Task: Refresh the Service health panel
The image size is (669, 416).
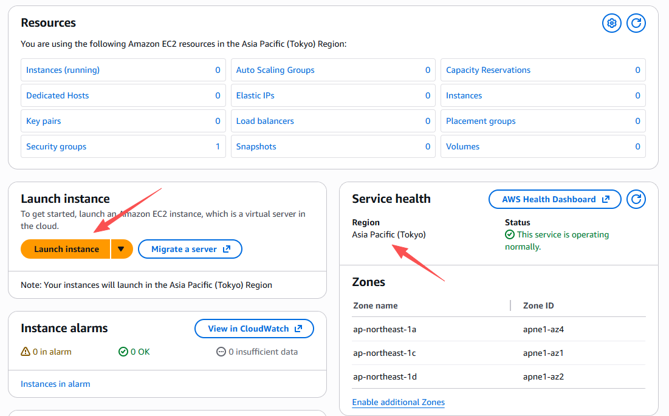Action: coord(636,199)
